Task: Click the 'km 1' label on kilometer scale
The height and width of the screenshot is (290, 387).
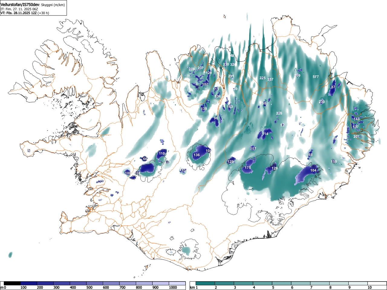Action: pos(194,288)
